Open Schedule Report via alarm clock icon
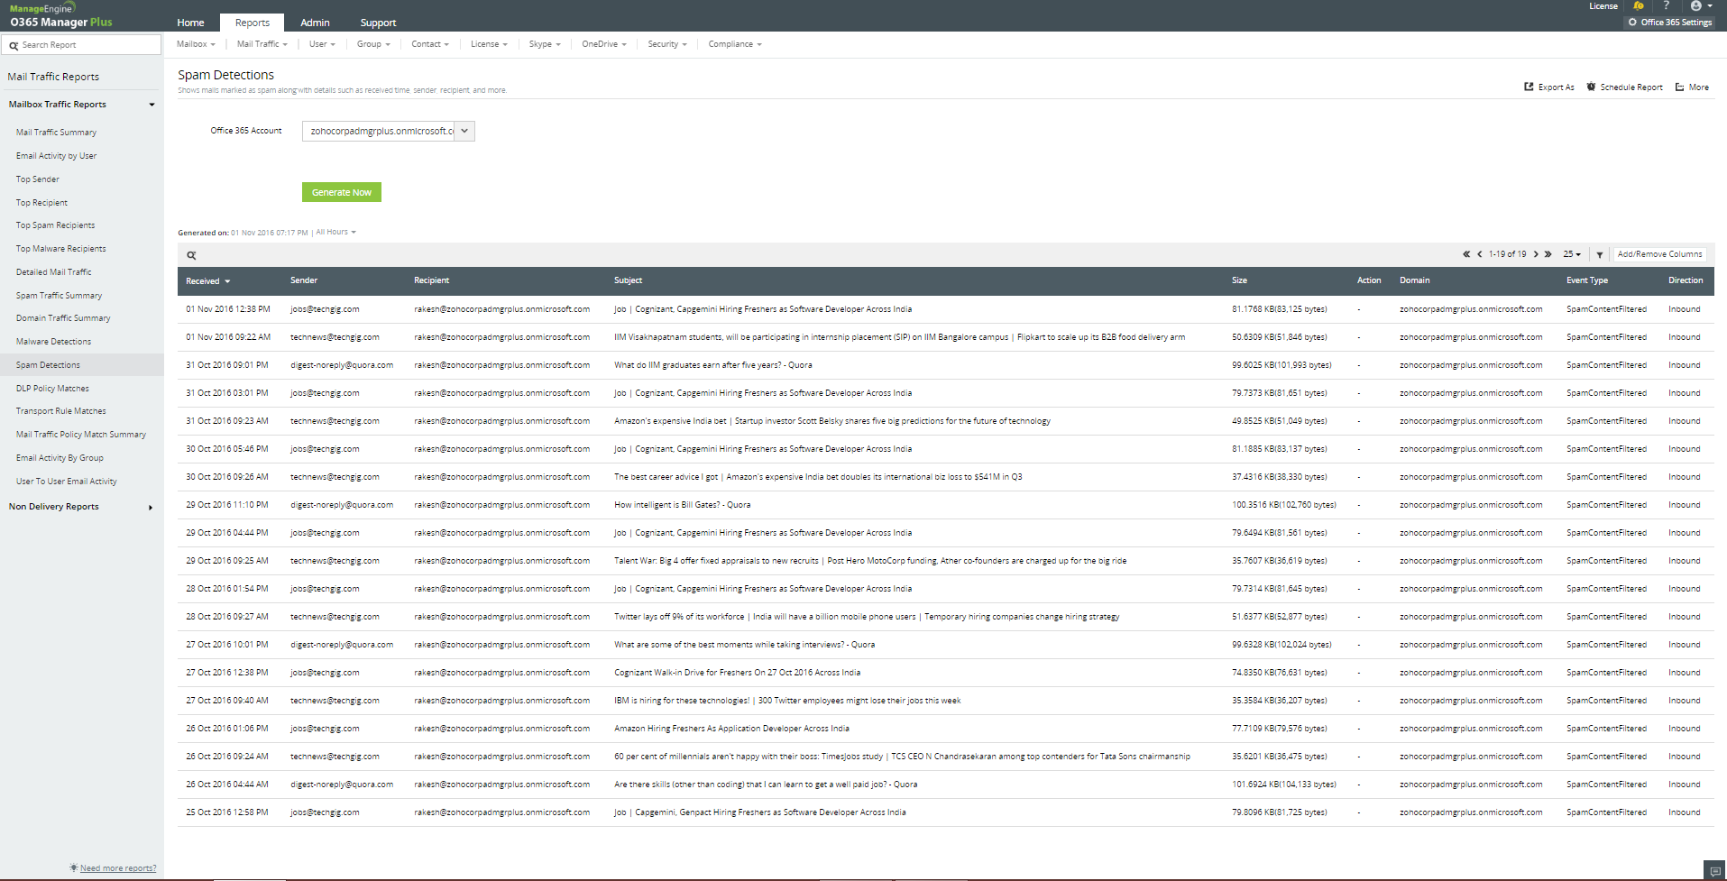Screen dimensions: 1727x881 1590,87
